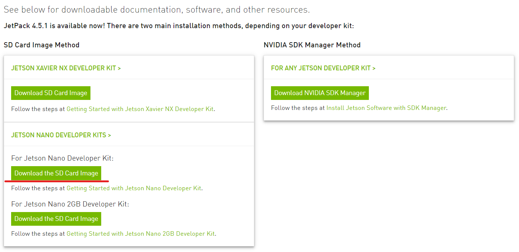
Task: Follow the Install Jetson Software with SDK Manager link
Action: point(386,108)
